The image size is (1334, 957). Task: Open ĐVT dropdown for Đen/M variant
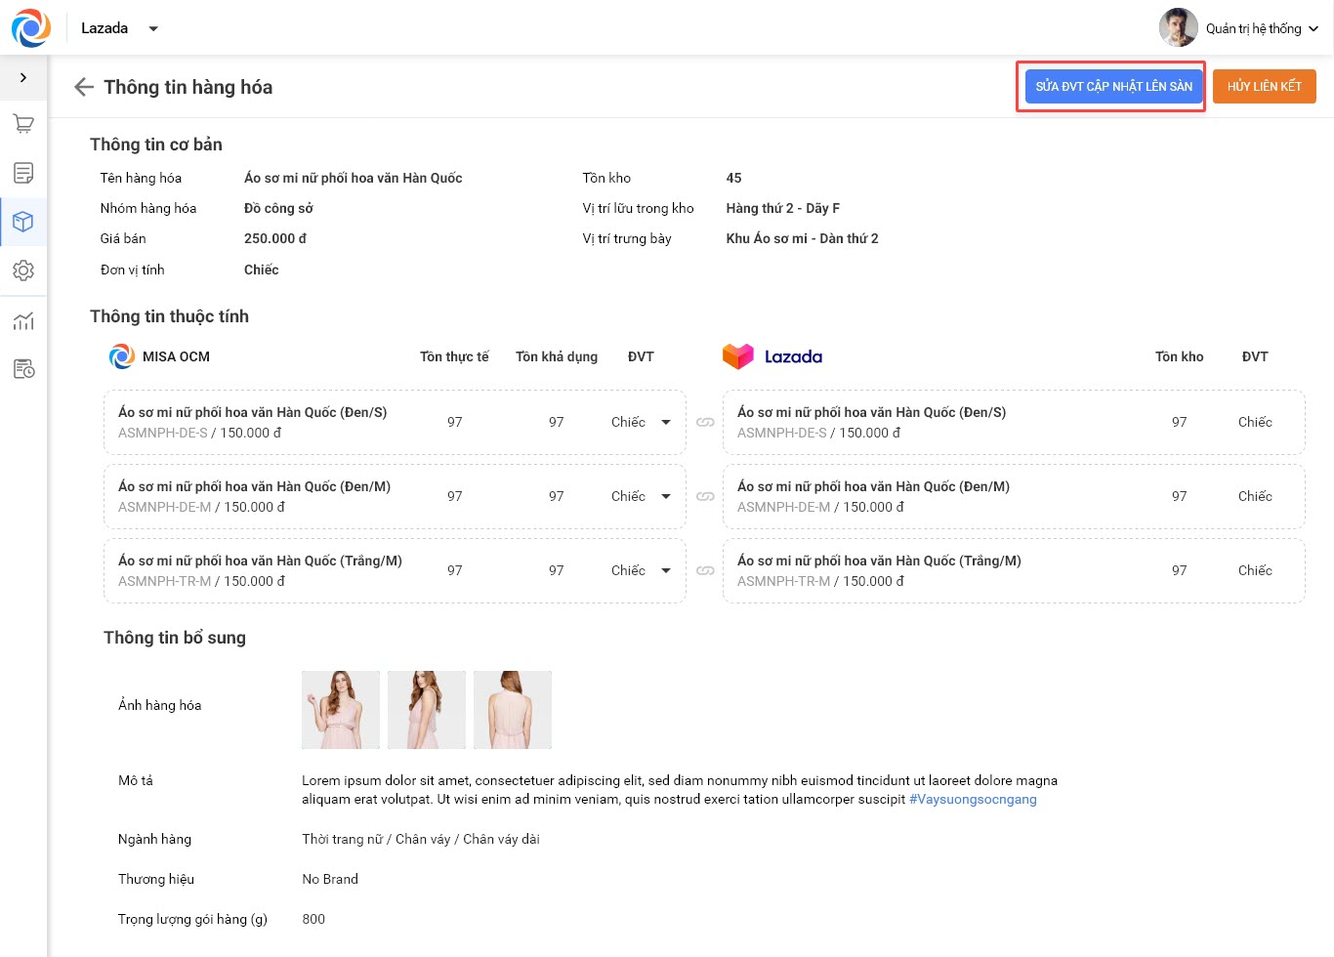click(665, 496)
